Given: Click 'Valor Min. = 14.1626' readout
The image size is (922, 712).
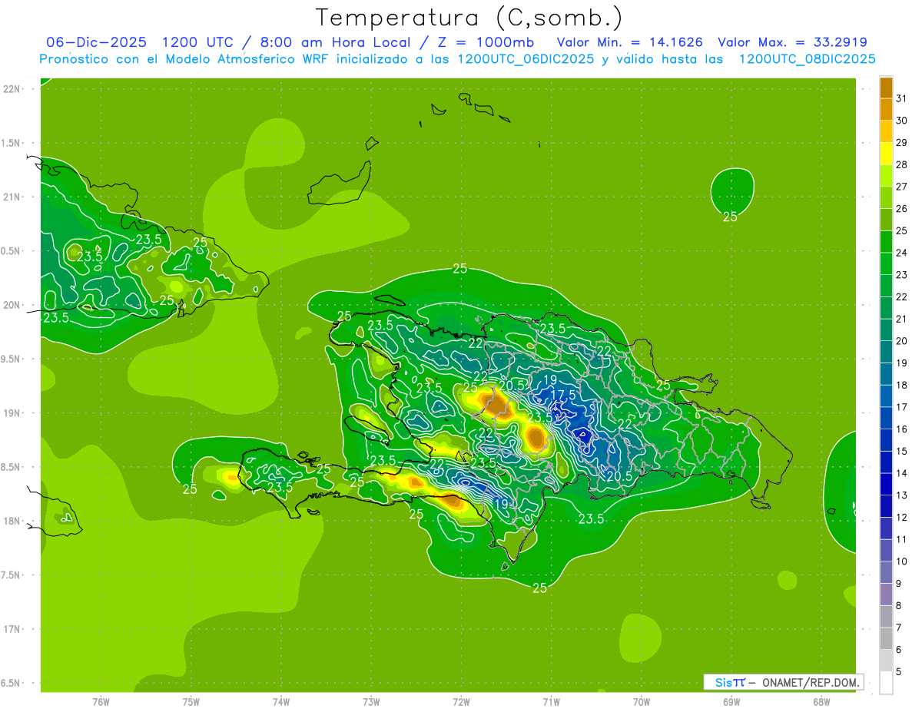Looking at the screenshot, I should pyautogui.click(x=630, y=42).
